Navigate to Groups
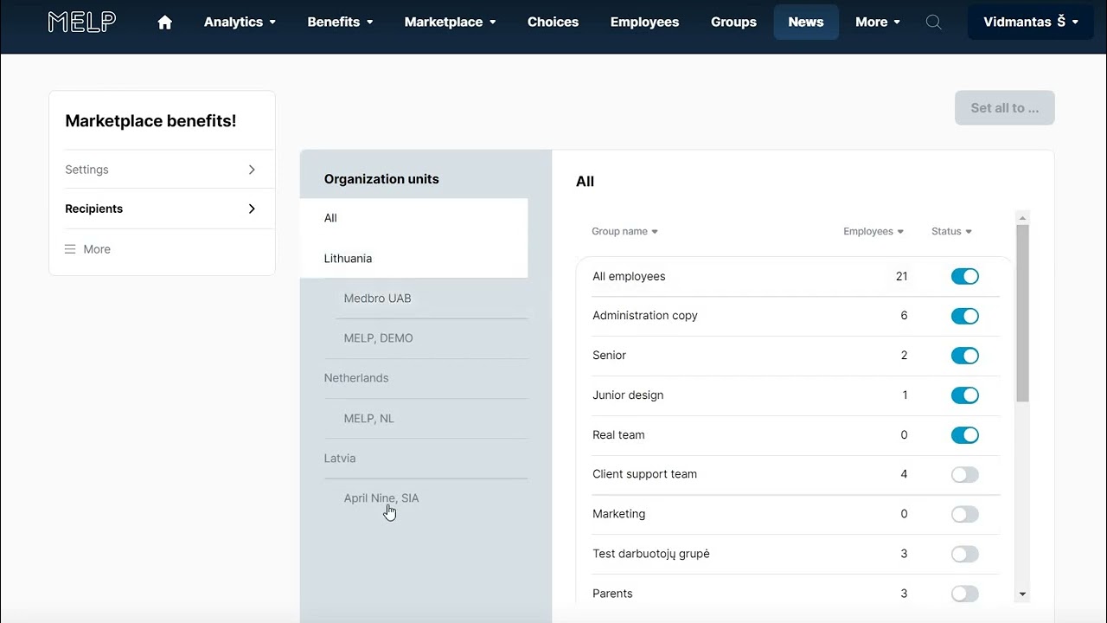The width and height of the screenshot is (1107, 623). pos(733,22)
